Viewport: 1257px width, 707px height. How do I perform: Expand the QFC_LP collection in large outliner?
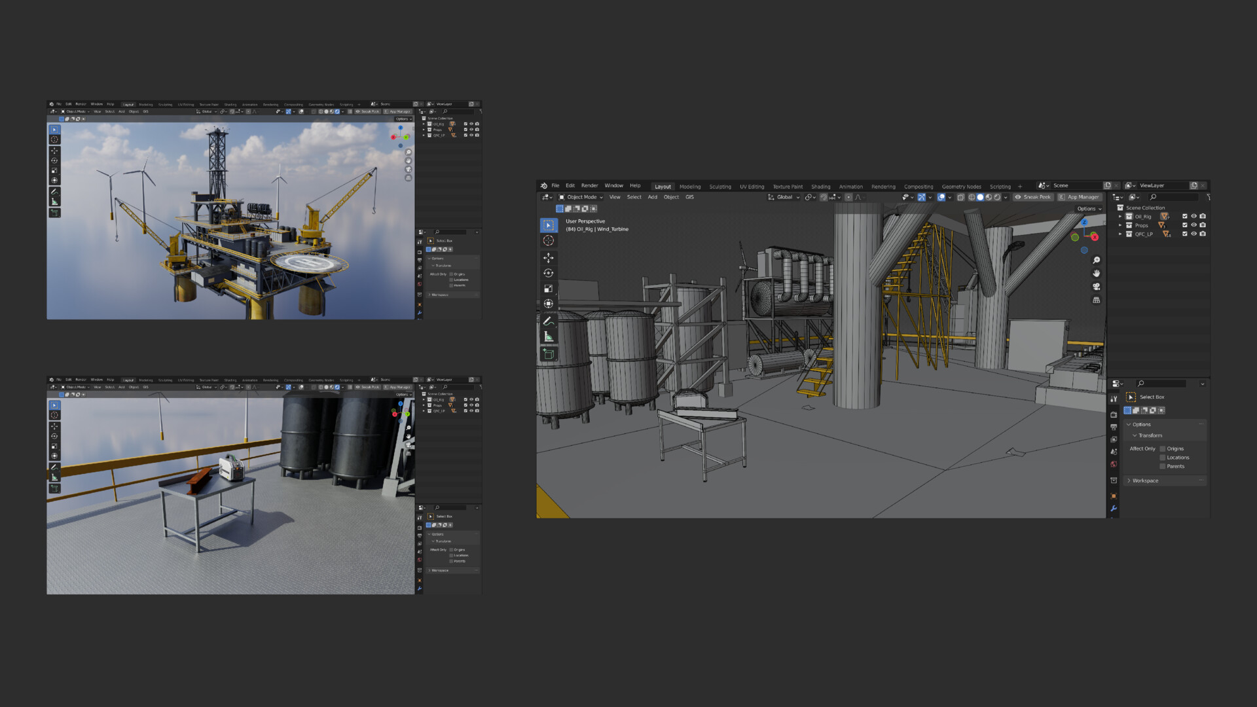point(1120,234)
